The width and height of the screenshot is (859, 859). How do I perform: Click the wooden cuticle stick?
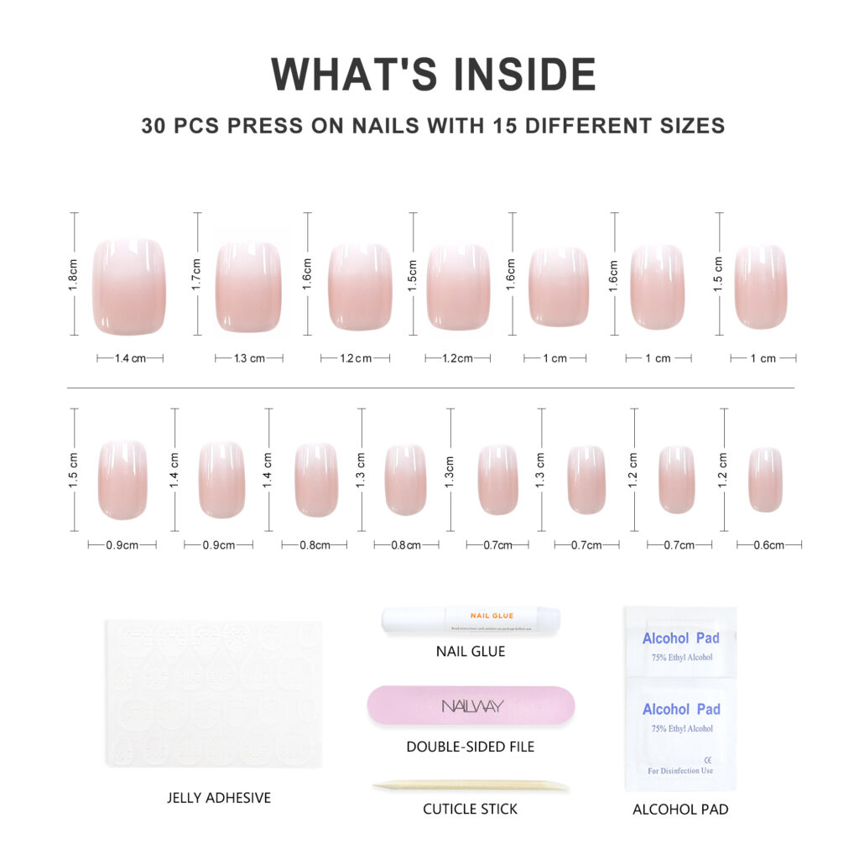click(470, 786)
